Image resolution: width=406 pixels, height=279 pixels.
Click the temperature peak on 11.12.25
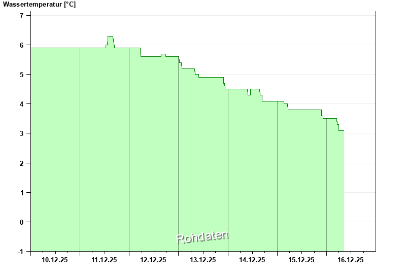click(x=110, y=37)
